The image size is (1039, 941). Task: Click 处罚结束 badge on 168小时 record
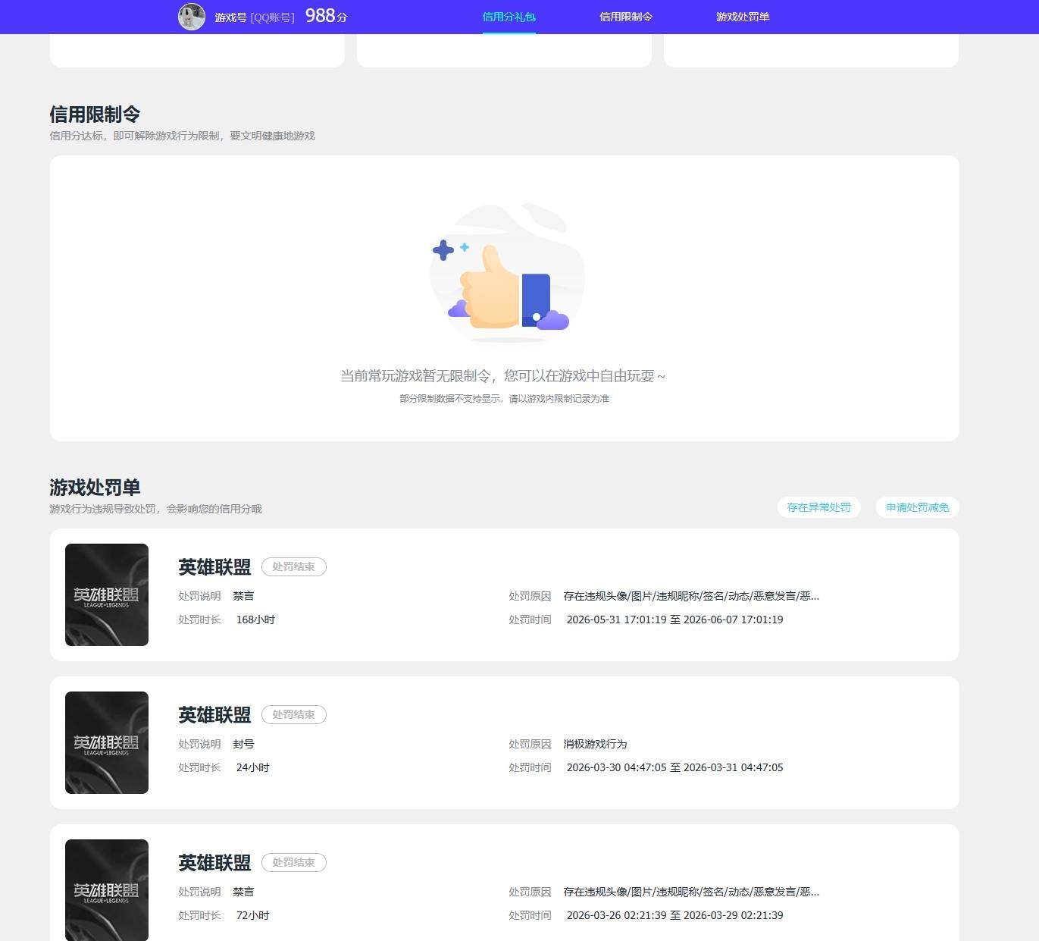pos(294,566)
